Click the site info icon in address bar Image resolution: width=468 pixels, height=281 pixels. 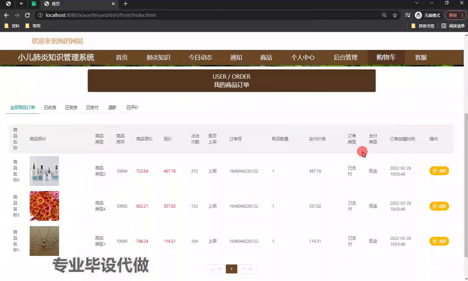coord(40,15)
